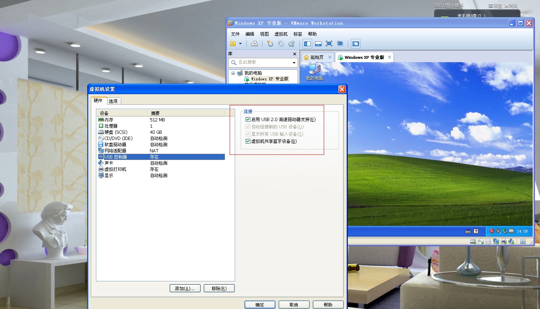Close the 库 library panel

pyautogui.click(x=295, y=54)
